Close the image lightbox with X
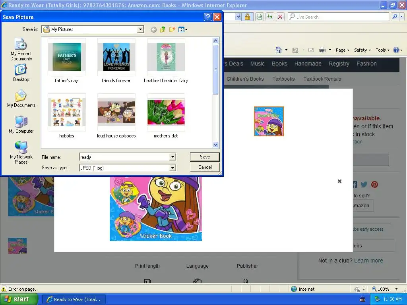Screen dimensions: 407x305 [x=339, y=181]
